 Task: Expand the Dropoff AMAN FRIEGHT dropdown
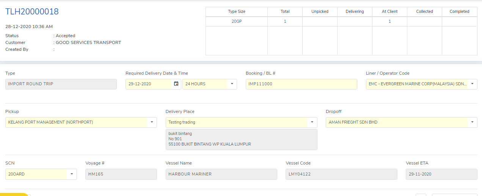click(x=472, y=122)
